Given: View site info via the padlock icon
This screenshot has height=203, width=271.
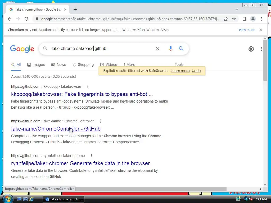Looking at the screenshot, I should point(37,19).
